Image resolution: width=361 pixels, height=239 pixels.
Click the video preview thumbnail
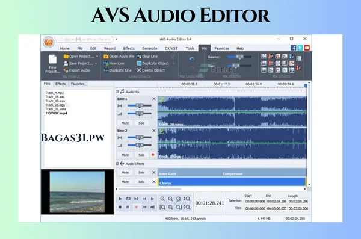77,192
